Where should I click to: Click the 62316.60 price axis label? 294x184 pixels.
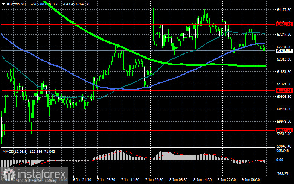tap(284, 59)
